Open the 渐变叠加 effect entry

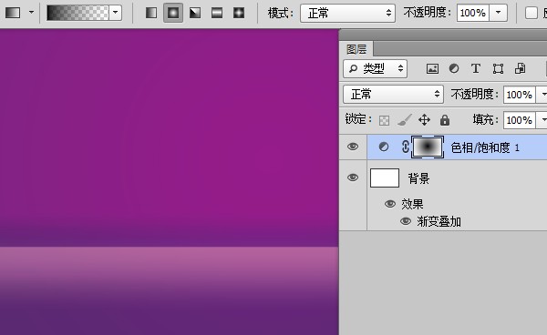tap(439, 221)
